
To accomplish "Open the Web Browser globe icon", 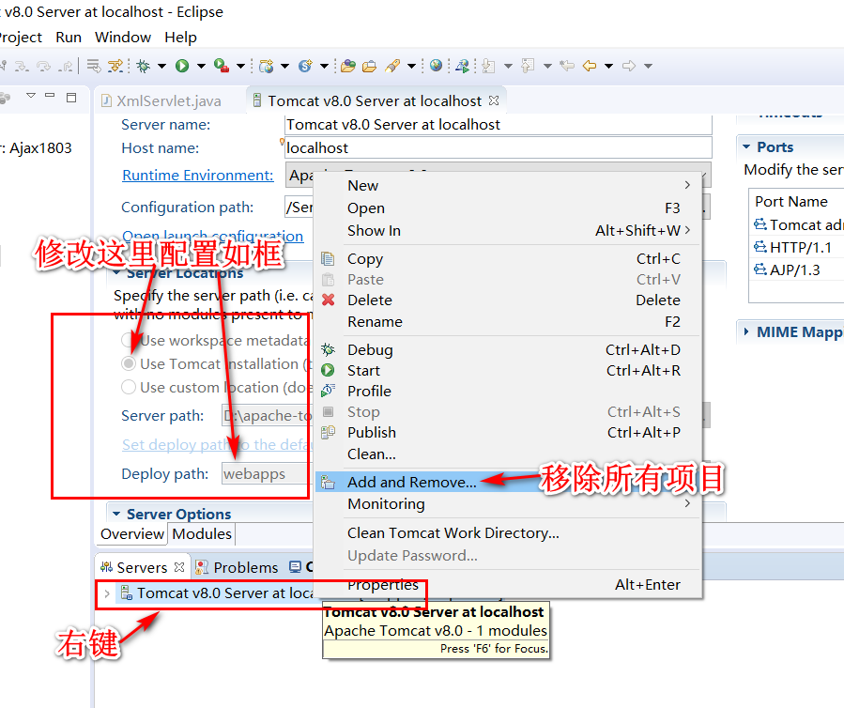I will [x=436, y=66].
